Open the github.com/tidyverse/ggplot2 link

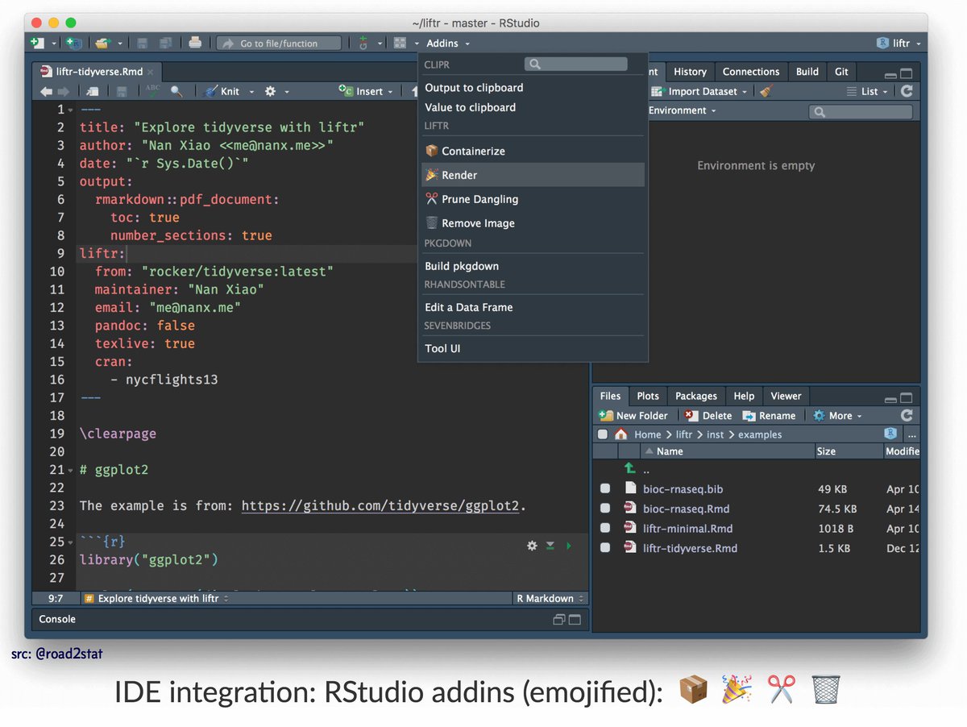point(380,506)
